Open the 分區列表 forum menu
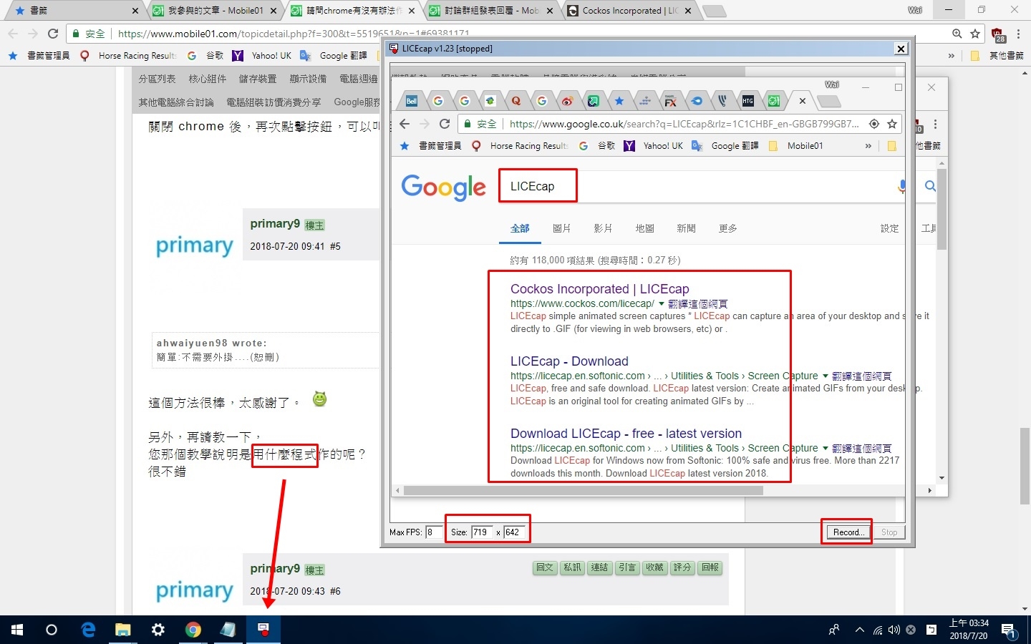The height and width of the screenshot is (644, 1031). 157,79
